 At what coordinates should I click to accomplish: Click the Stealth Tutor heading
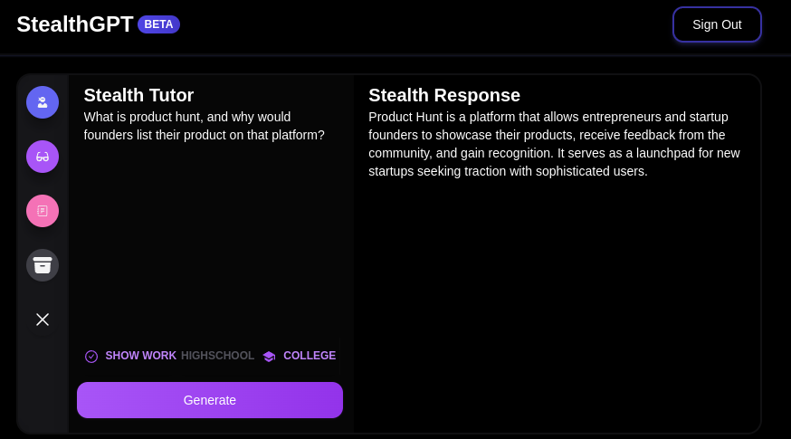coord(138,95)
